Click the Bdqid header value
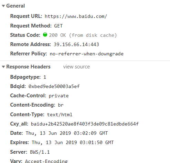The width and height of the screenshot is (170, 163). point(54,86)
